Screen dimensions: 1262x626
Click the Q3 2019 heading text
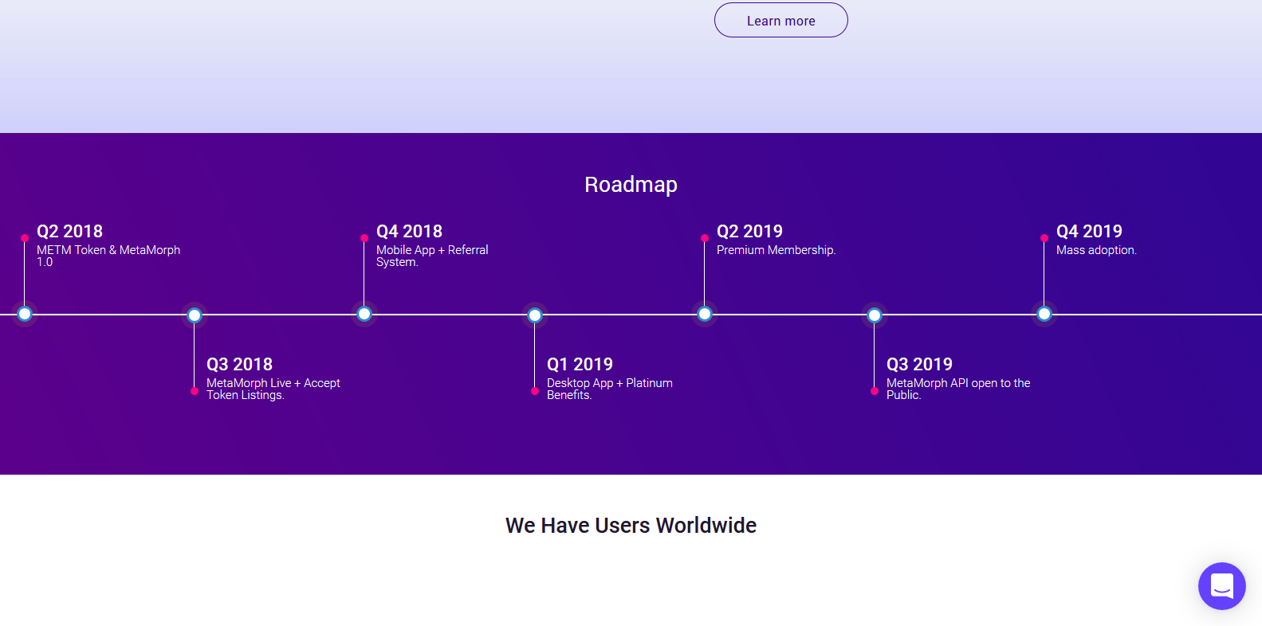(x=919, y=364)
